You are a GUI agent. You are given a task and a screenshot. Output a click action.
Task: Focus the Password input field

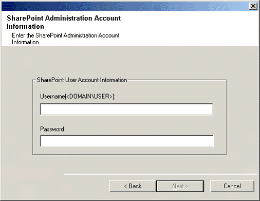coord(127,141)
